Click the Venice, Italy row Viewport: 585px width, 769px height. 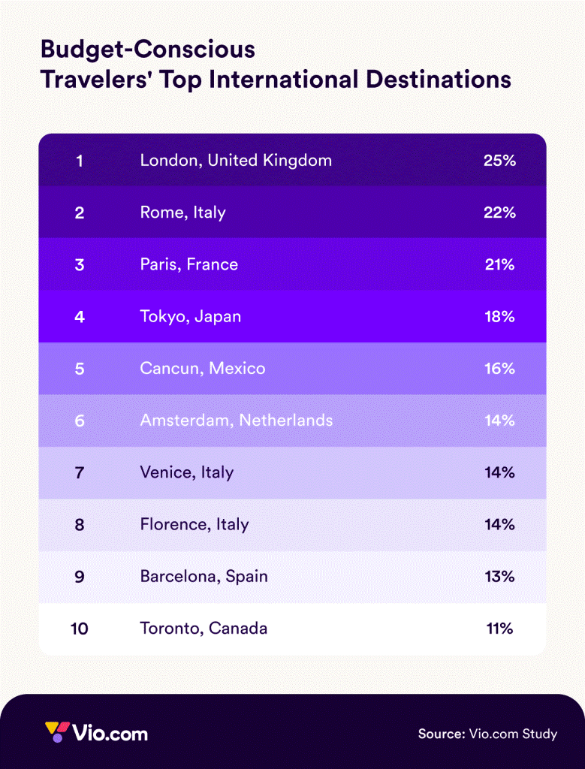pos(292,473)
